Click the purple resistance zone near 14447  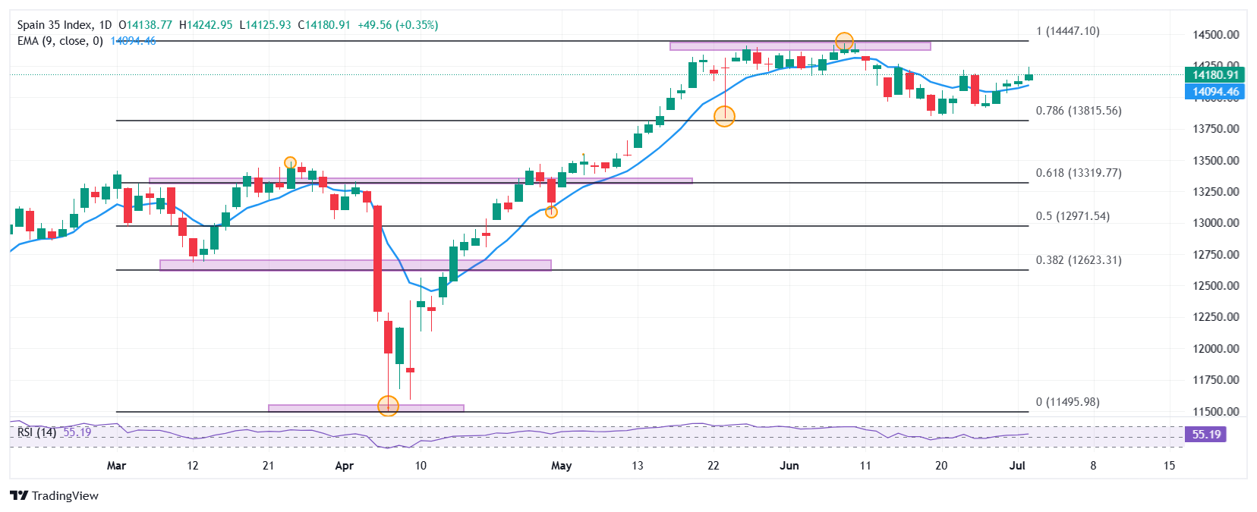tap(800, 46)
